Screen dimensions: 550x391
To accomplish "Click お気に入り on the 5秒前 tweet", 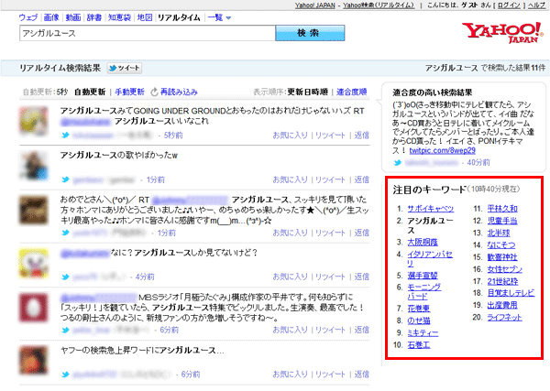I will [x=290, y=136].
